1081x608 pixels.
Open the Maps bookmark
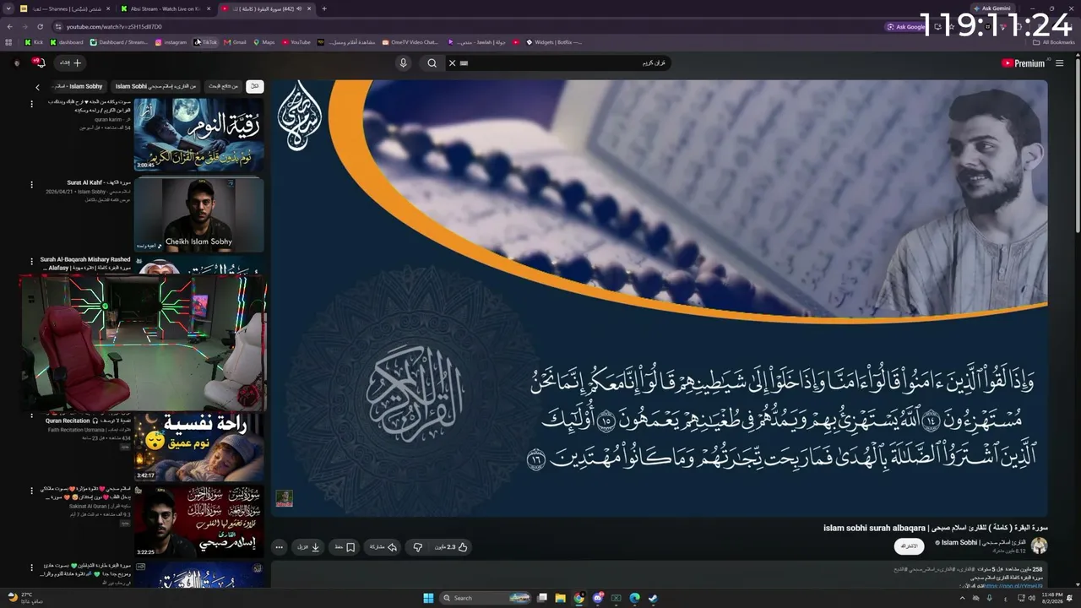(x=264, y=42)
